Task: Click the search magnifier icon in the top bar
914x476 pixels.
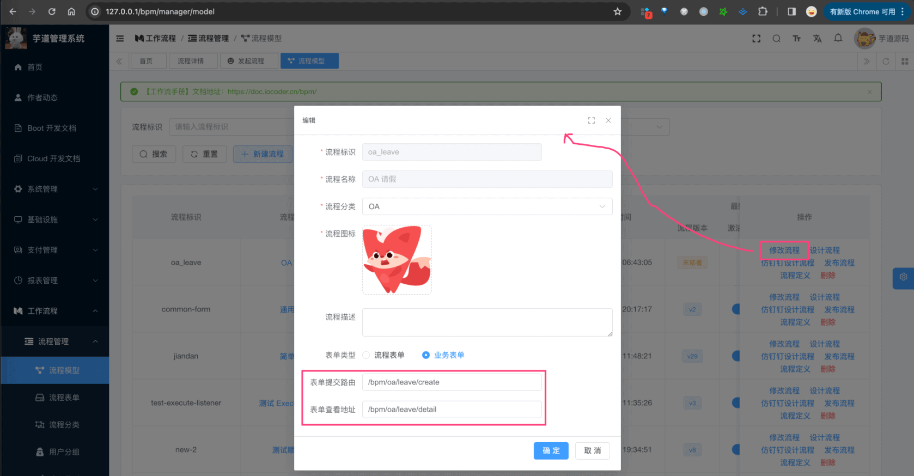Action: [776, 39]
